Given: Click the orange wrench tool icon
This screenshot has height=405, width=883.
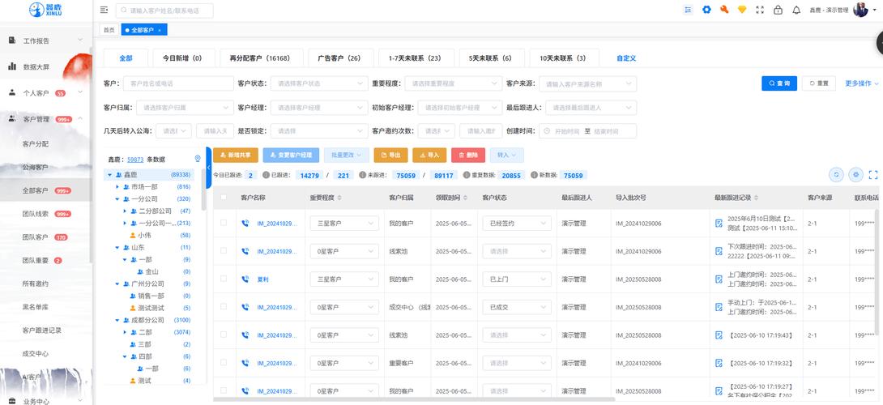Looking at the screenshot, I should 724,10.
